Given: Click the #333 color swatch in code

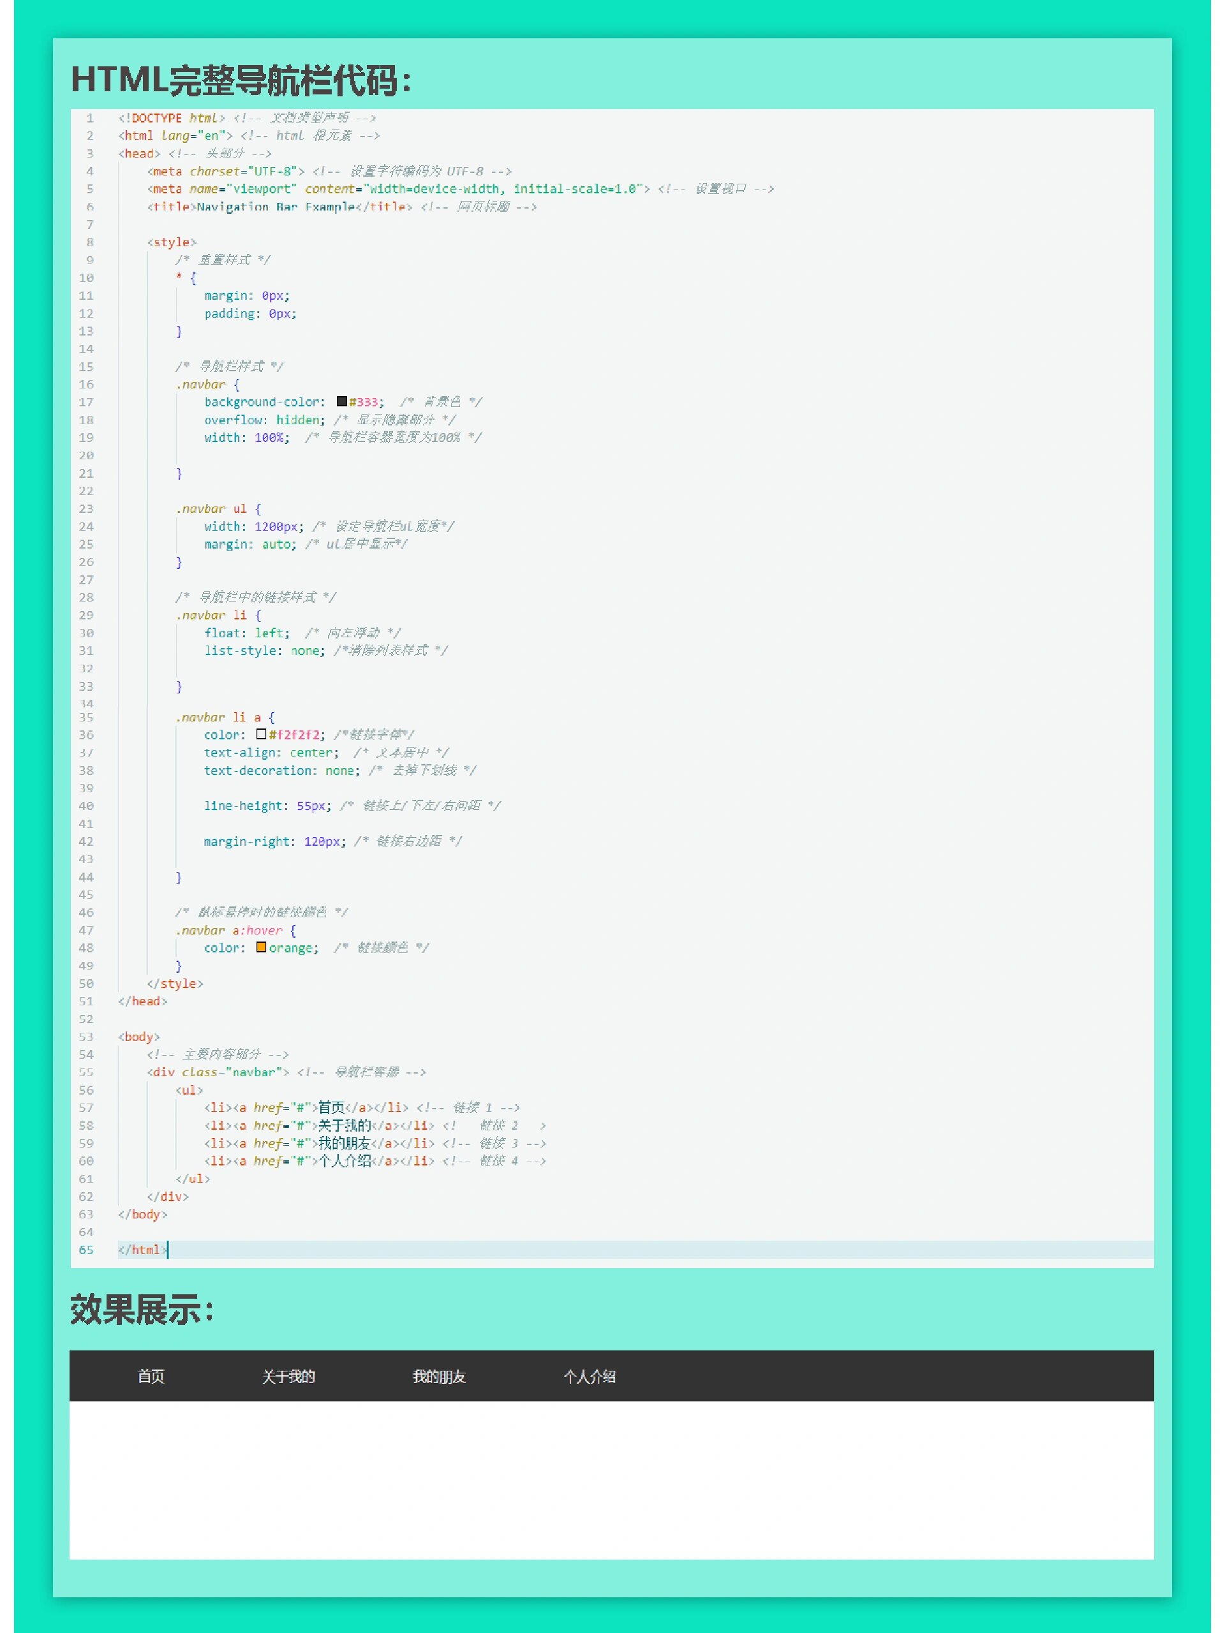Looking at the screenshot, I should (342, 402).
